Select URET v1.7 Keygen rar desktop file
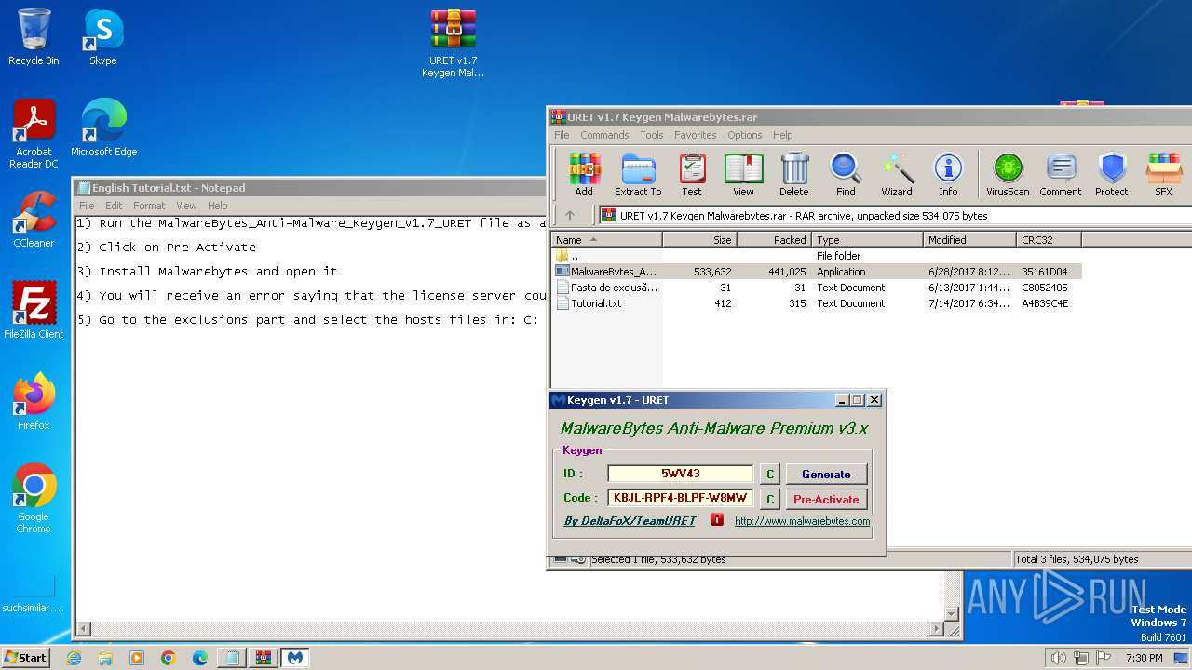1192x670 pixels. click(x=454, y=43)
